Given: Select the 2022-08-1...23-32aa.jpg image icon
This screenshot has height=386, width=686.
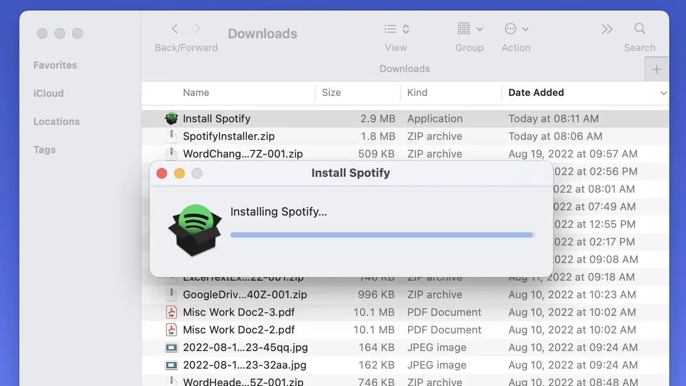Looking at the screenshot, I should point(171,365).
